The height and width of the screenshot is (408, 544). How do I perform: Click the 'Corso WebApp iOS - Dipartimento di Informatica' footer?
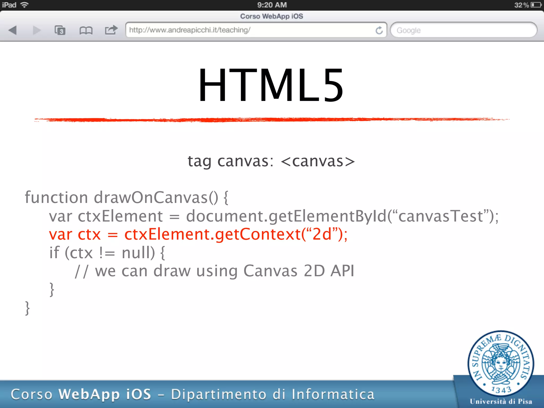(x=193, y=394)
